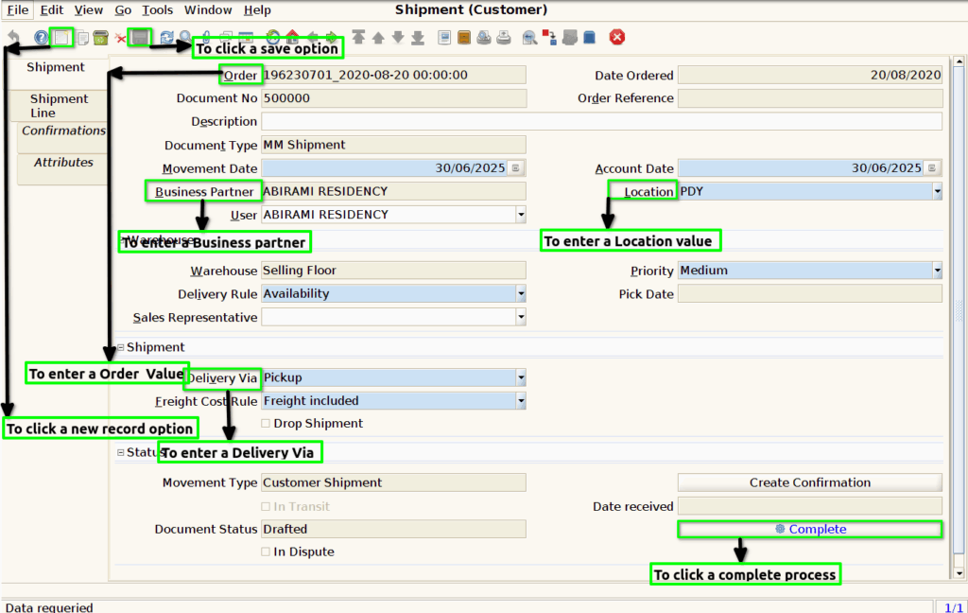Click the Order field value
This screenshot has height=613, width=968.
(394, 75)
